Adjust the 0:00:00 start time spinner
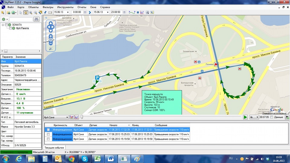The height and width of the screenshot is (163, 290). click(x=85, y=12)
